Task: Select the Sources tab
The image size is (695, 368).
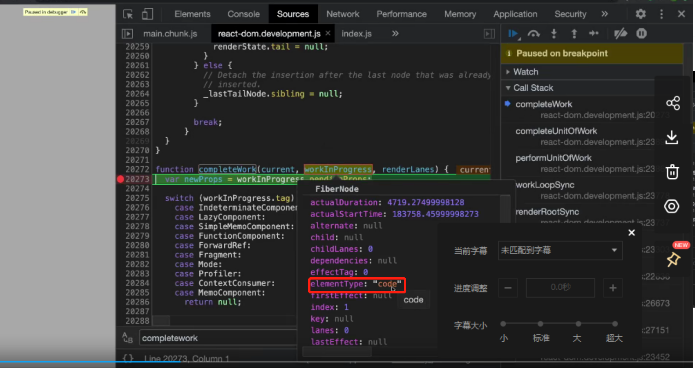Action: (293, 14)
